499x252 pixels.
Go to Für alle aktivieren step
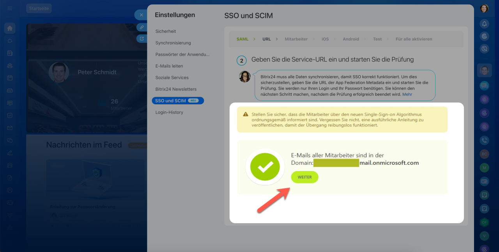click(x=414, y=39)
